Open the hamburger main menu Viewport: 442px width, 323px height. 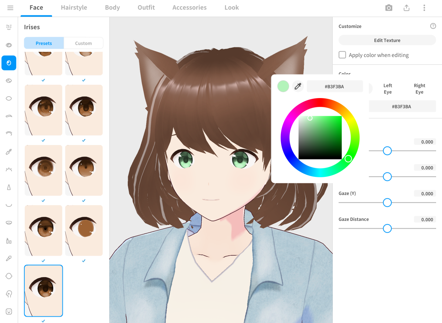tap(10, 8)
